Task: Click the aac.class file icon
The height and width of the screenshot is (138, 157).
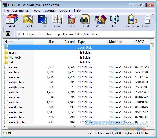Action: [x=6, y=97]
